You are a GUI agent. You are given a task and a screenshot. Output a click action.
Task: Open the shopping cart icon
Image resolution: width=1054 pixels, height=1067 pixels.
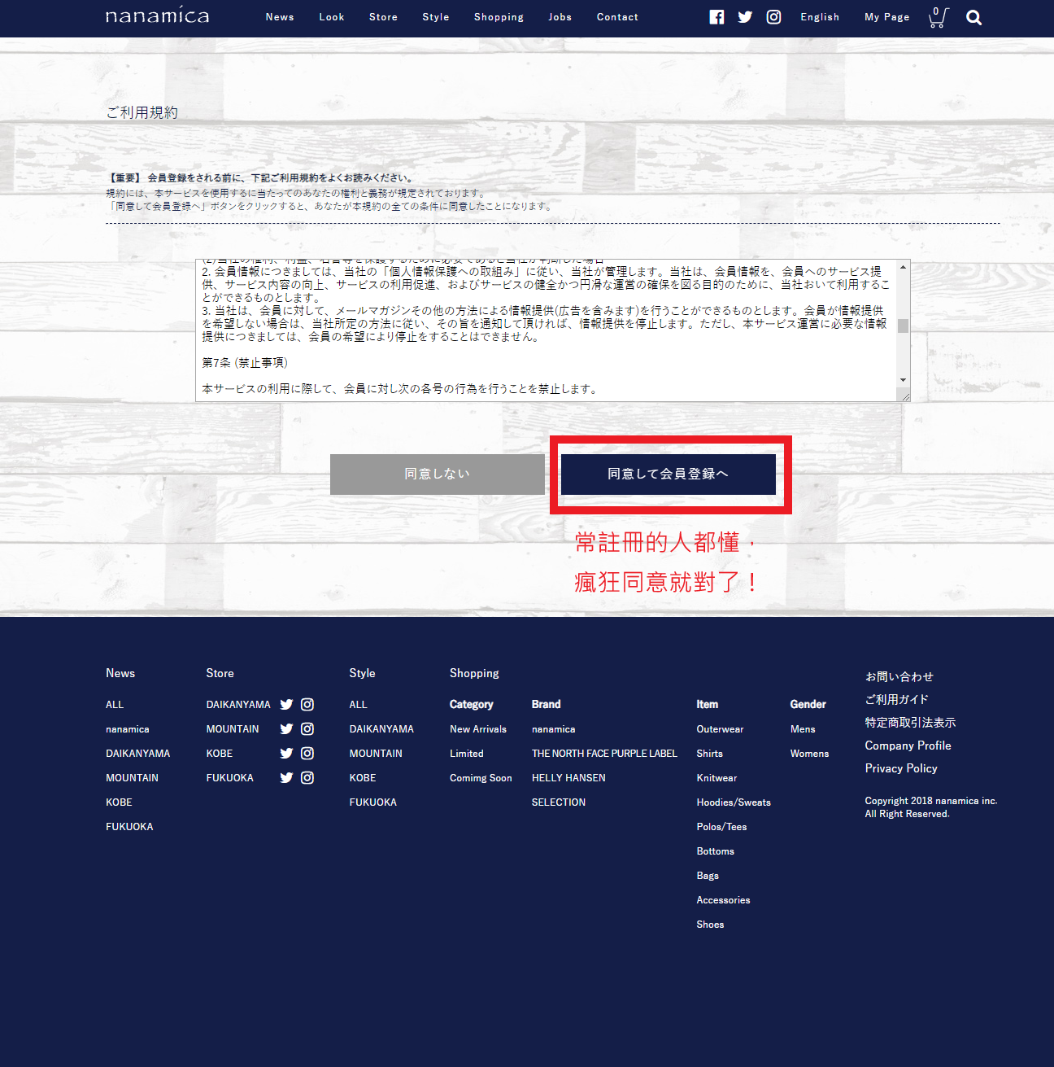938,17
